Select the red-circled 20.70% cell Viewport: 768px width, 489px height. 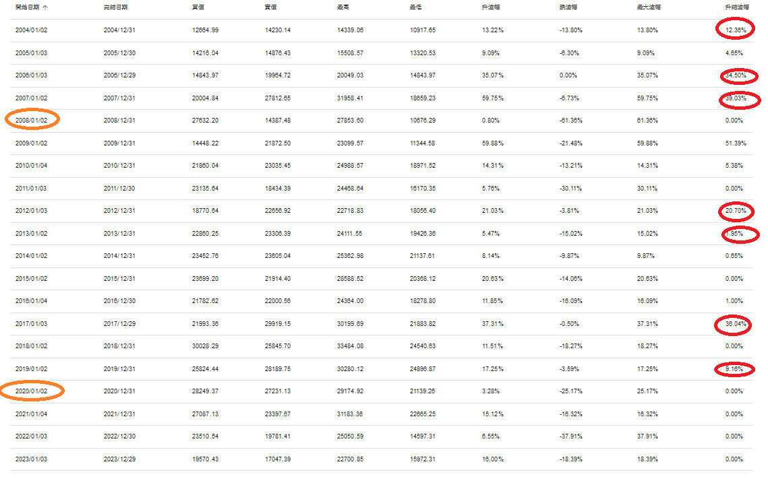734,211
